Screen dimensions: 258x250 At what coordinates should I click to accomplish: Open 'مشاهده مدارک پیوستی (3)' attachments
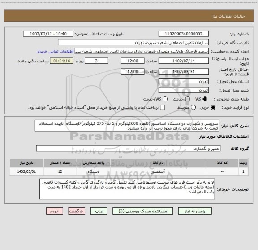tap(142, 211)
